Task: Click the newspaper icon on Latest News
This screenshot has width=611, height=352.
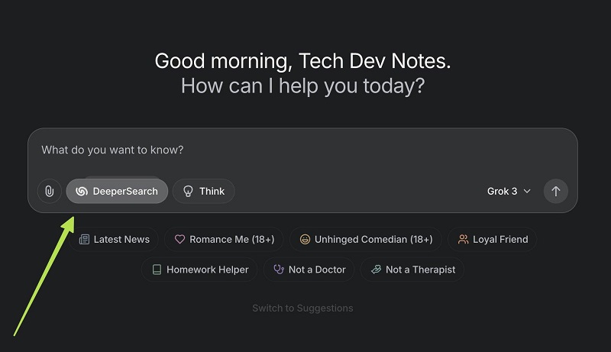Action: pos(84,239)
